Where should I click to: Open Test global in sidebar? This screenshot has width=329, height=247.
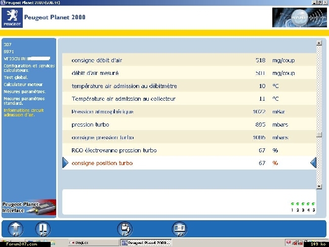[16, 77]
